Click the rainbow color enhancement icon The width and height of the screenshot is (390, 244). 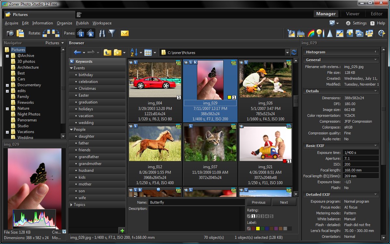[311, 33]
